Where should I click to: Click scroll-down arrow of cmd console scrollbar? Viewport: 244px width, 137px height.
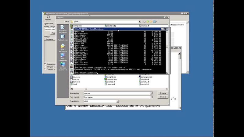coord(167,72)
